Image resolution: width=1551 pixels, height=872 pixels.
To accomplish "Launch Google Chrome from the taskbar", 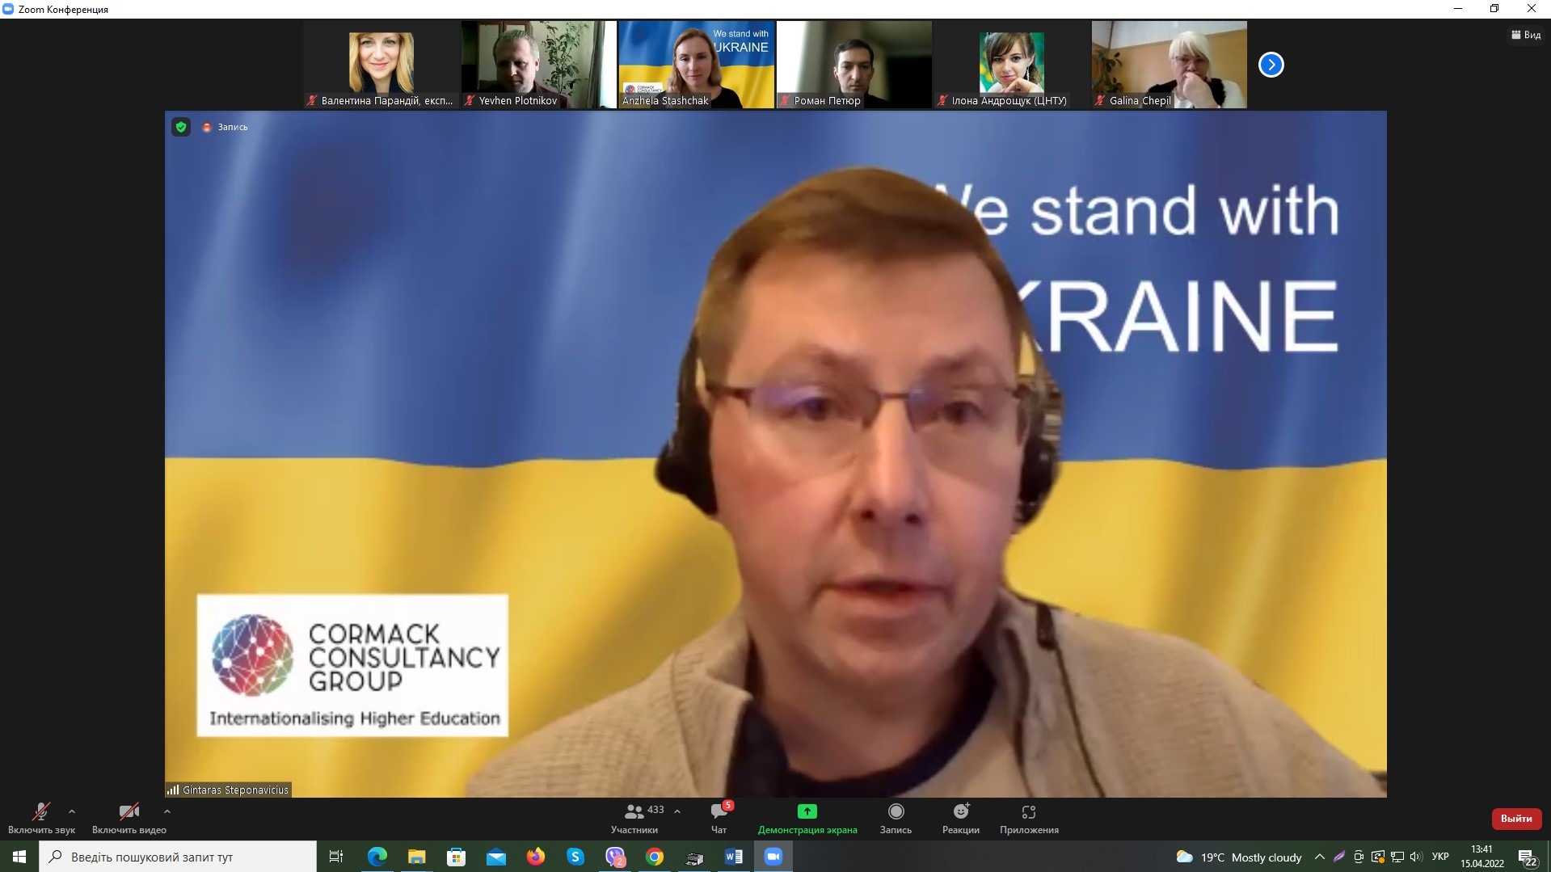I will 655,857.
